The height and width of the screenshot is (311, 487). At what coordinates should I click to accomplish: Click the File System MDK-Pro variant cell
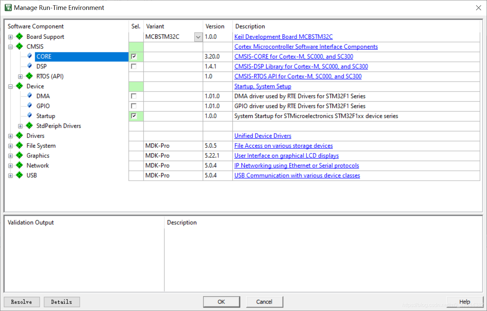[173, 146]
